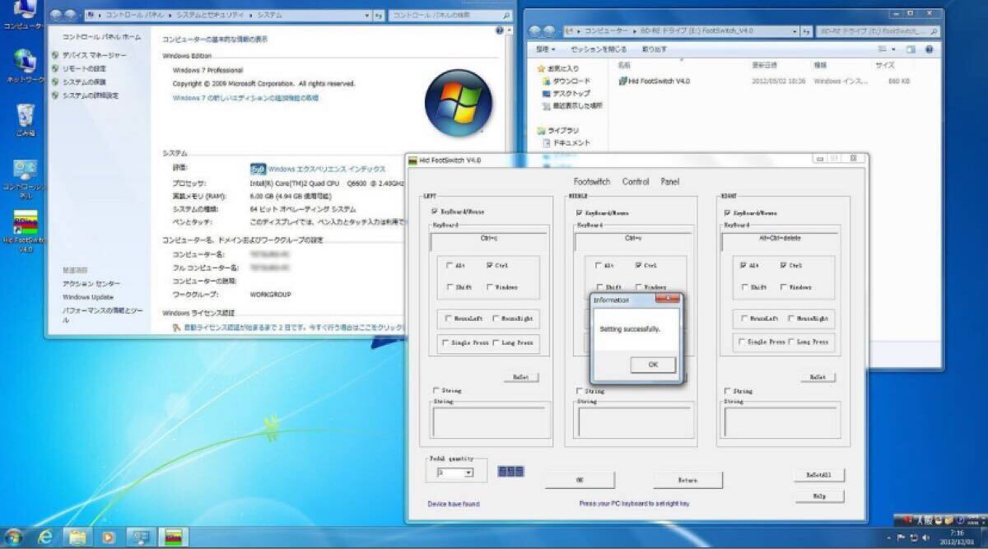This screenshot has height=549, width=988.
Task: Click the RIGHT pedal key field showing Alt+Ctrl+delete
Action: [x=780, y=241]
